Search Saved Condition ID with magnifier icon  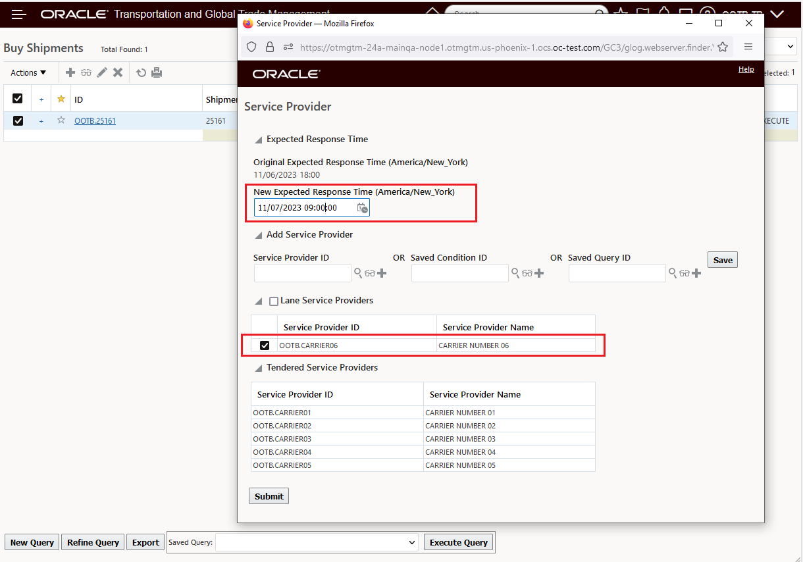click(516, 273)
